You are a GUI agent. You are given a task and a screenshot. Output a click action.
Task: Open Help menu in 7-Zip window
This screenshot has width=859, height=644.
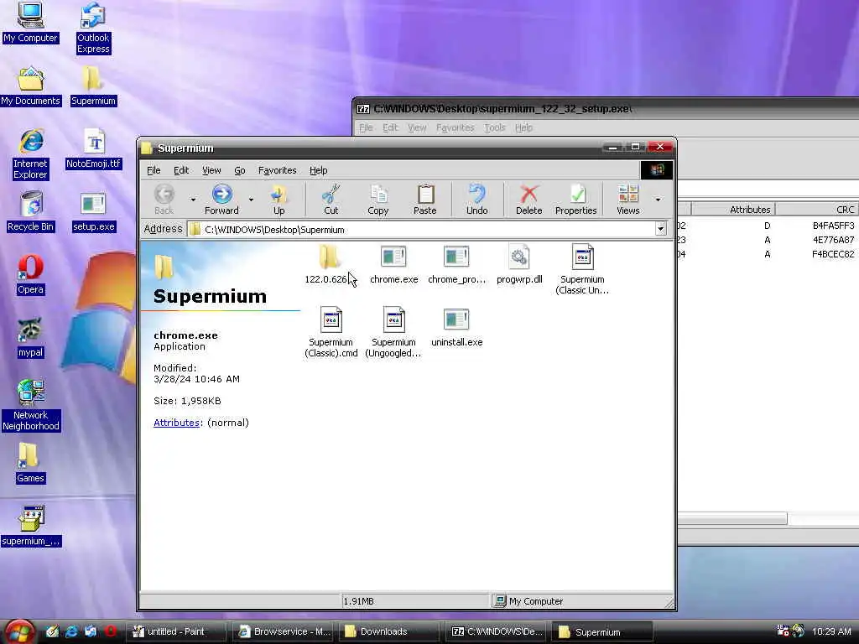[523, 127]
